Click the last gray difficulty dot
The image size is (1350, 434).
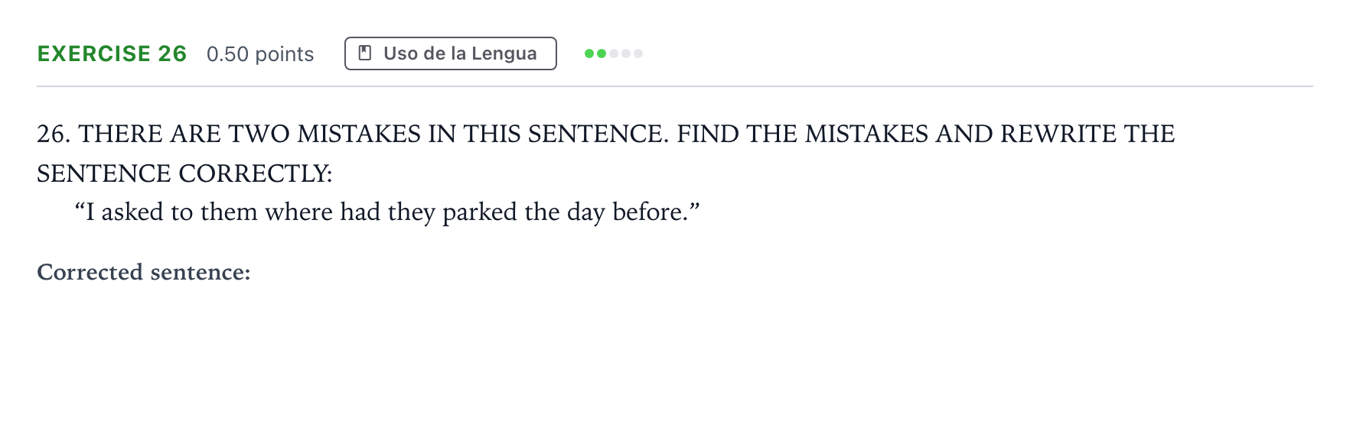pyautogui.click(x=637, y=53)
